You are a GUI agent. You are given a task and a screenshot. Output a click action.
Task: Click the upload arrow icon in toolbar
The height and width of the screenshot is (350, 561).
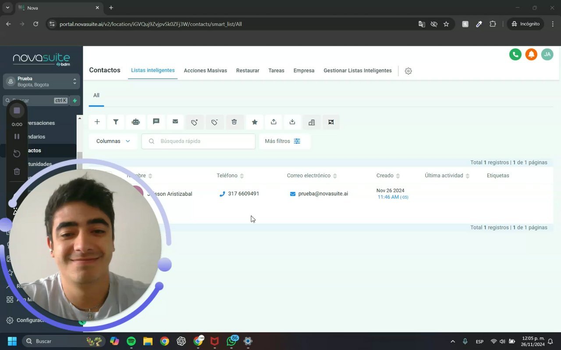tap(273, 122)
